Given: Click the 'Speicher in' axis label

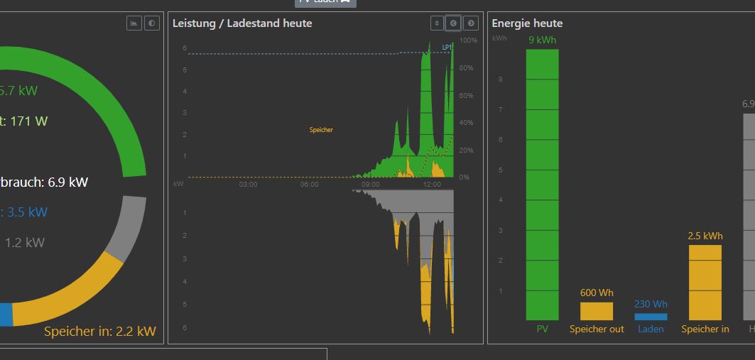Looking at the screenshot, I should click(x=705, y=329).
